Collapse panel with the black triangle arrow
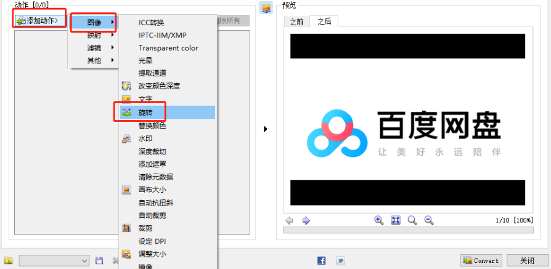Screen dimensions: 551x269 pyautogui.click(x=266, y=129)
